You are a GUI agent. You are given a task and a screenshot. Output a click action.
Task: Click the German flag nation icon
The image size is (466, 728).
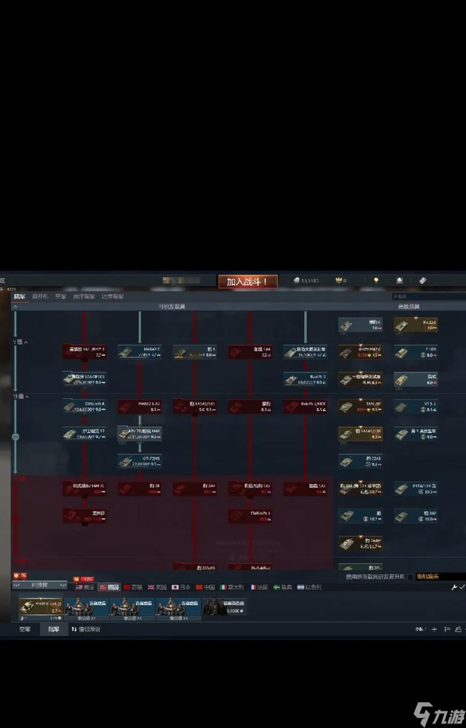click(x=111, y=587)
